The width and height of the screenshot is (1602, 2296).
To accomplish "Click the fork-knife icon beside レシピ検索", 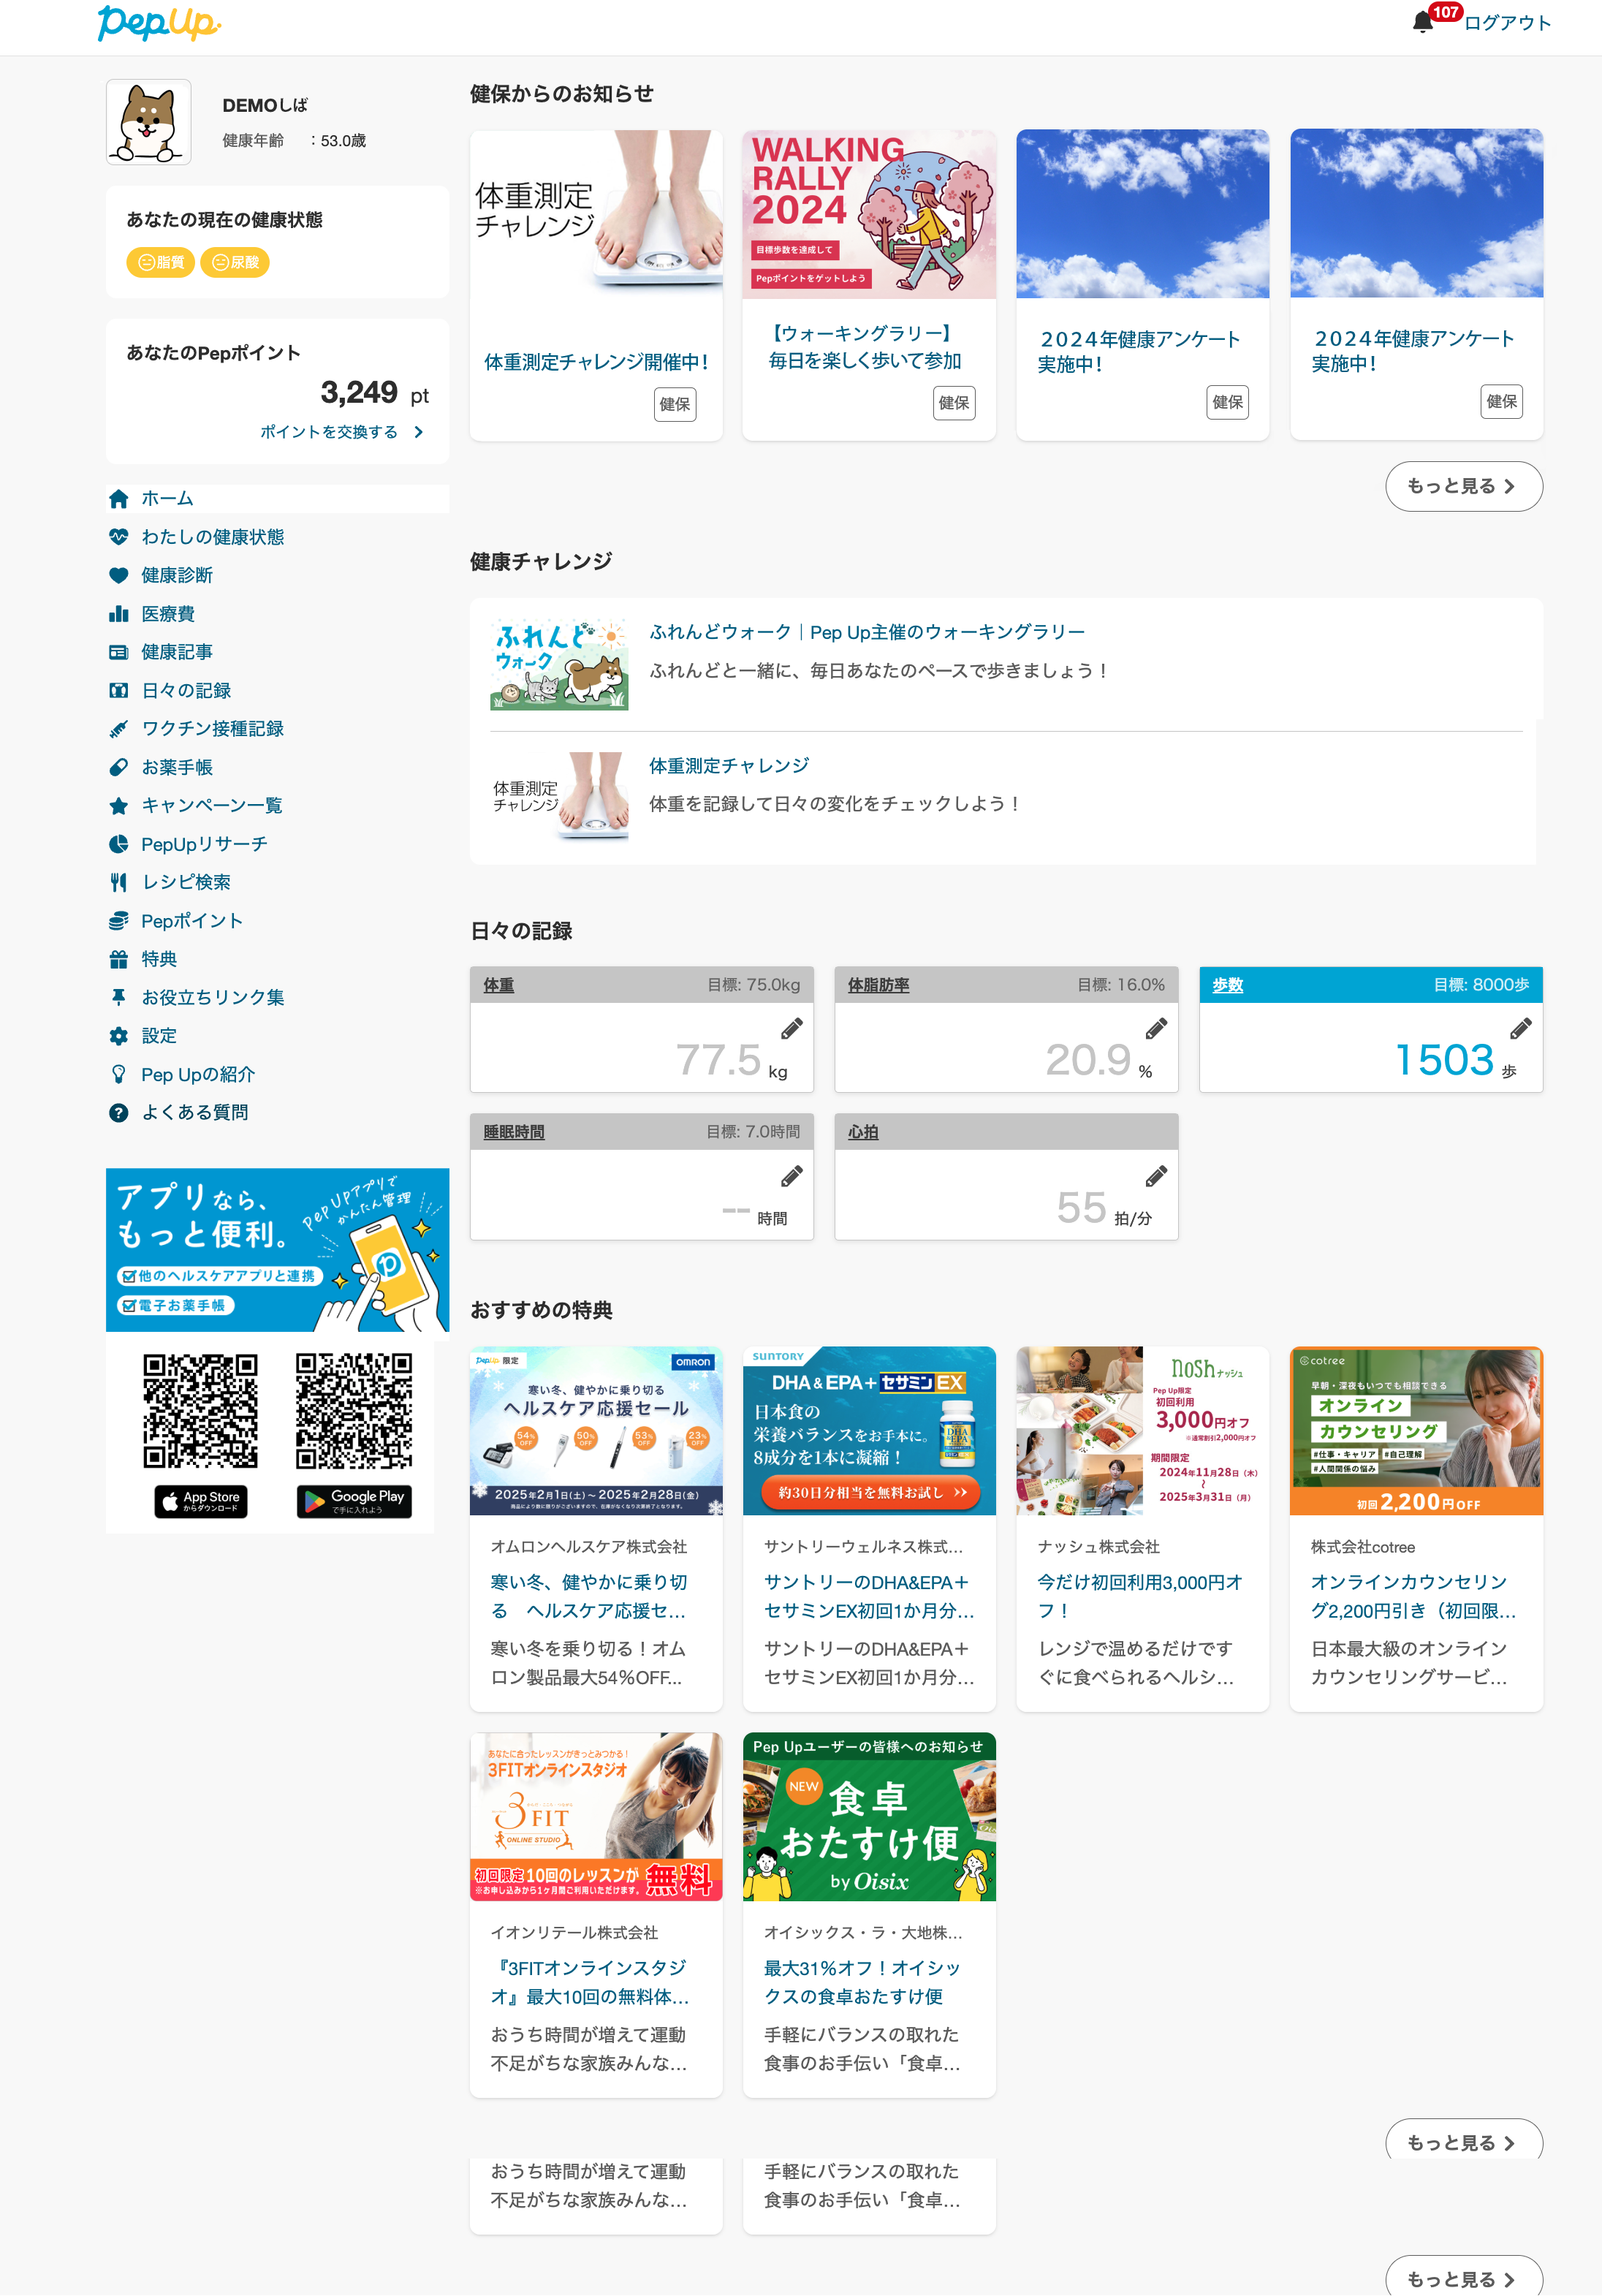I will [119, 882].
